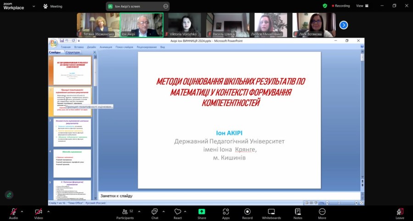The image size is (413, 221).
Task: Switch to Normal view icon in status bar
Action: (307, 203)
